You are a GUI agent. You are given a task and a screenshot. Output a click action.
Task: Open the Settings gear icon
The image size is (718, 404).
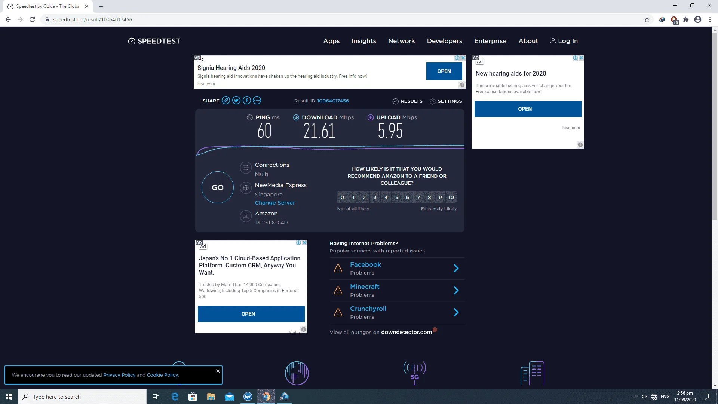pyautogui.click(x=433, y=101)
